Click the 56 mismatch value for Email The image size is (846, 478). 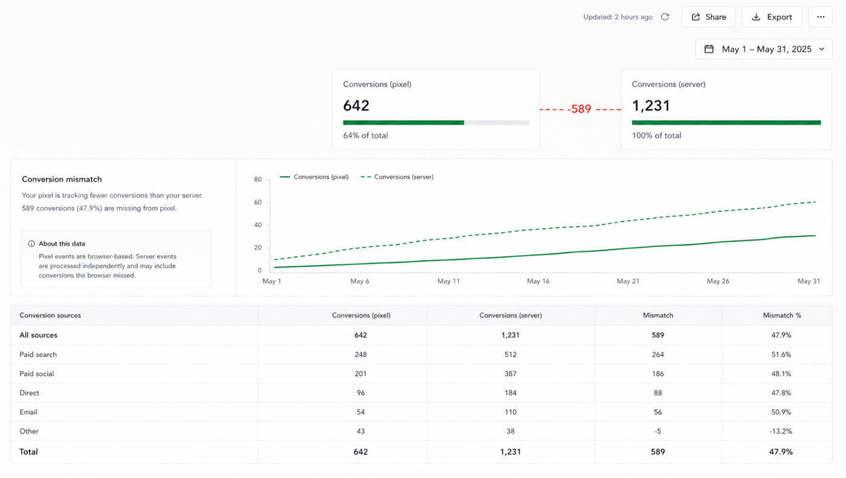click(658, 412)
